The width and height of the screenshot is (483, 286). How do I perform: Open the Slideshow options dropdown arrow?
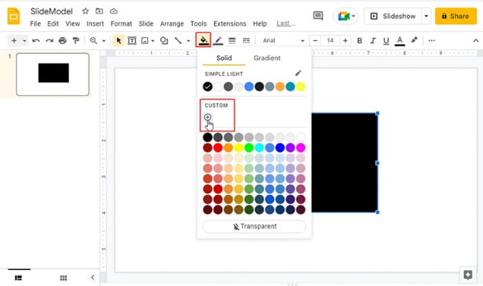click(426, 16)
